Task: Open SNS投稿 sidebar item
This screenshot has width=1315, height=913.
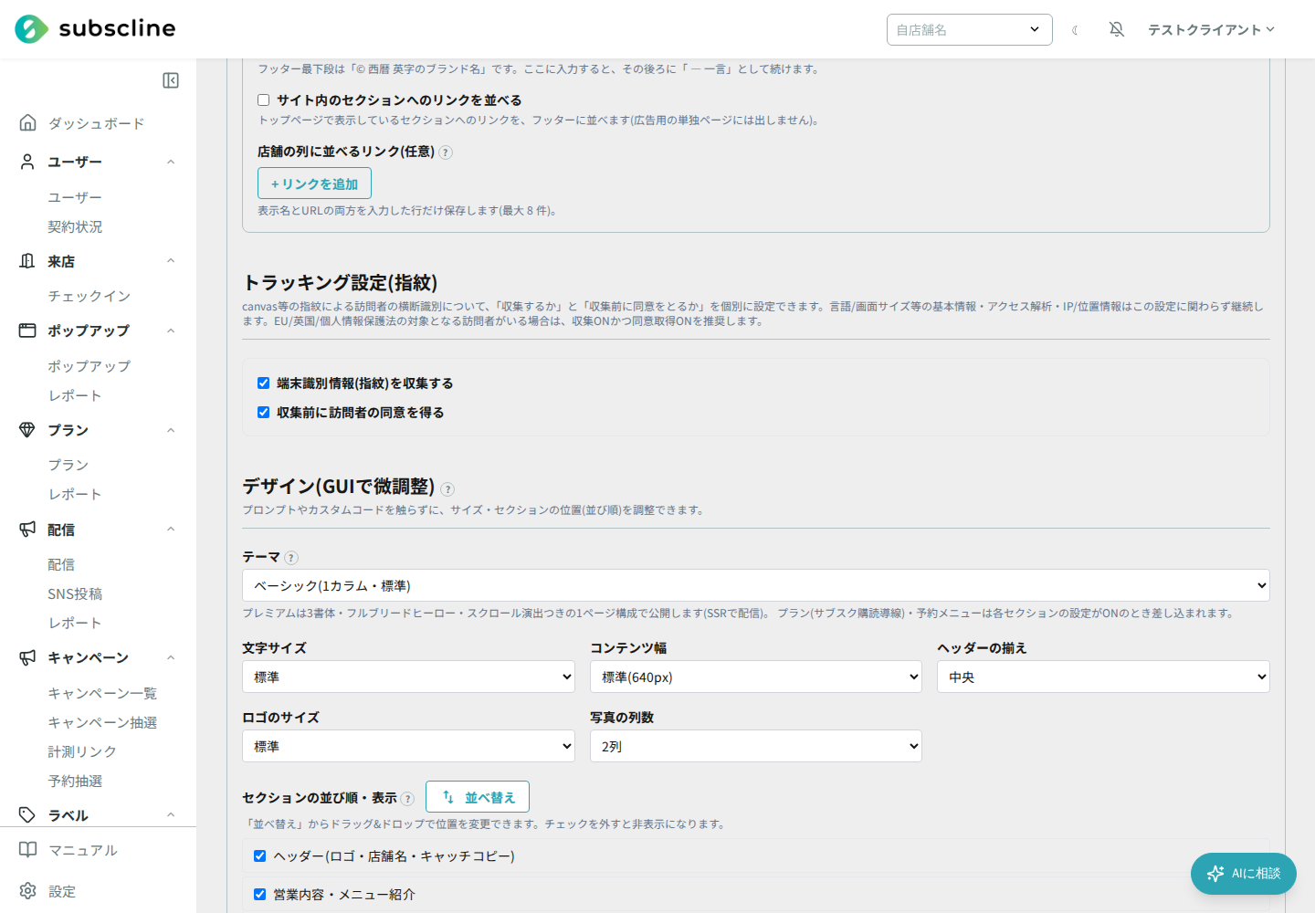Action: click(x=75, y=593)
